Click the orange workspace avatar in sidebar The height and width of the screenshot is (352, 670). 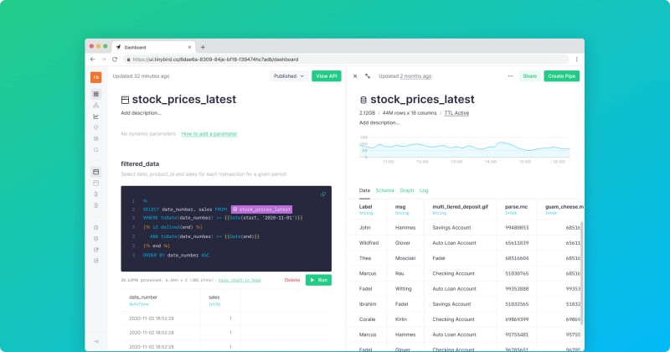coord(95,76)
